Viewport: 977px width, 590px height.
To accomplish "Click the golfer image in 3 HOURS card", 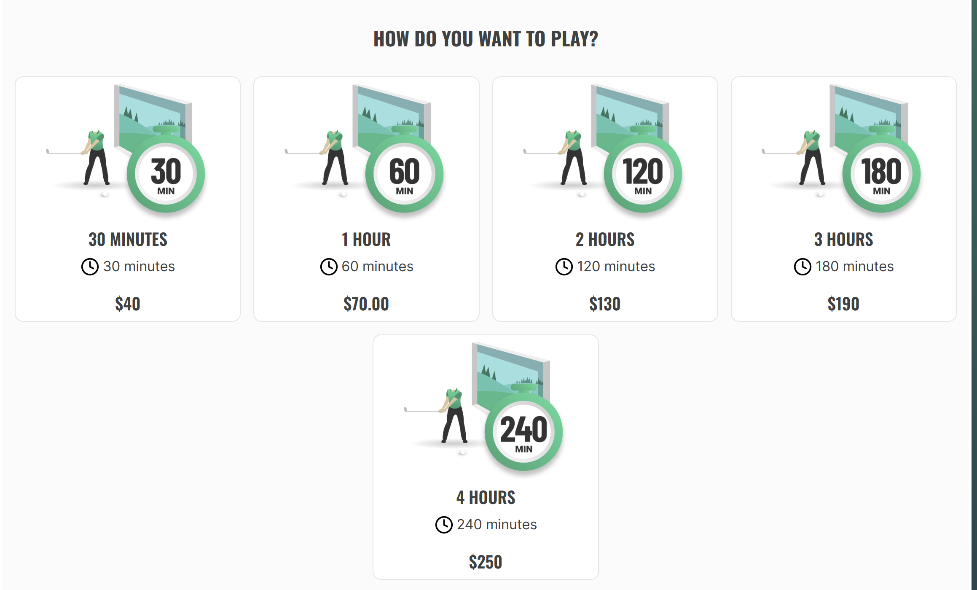I will click(811, 158).
